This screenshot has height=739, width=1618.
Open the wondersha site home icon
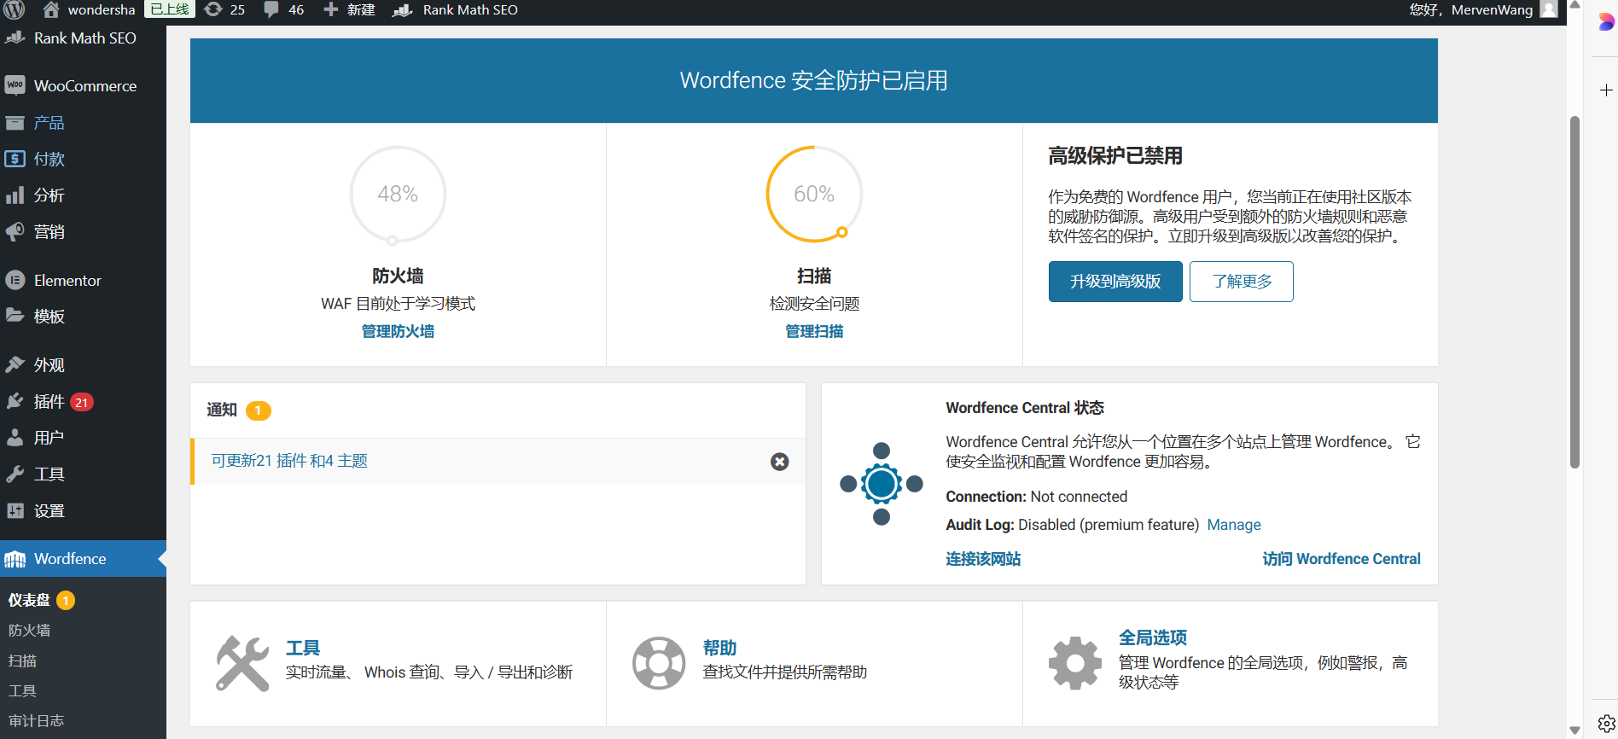[51, 9]
